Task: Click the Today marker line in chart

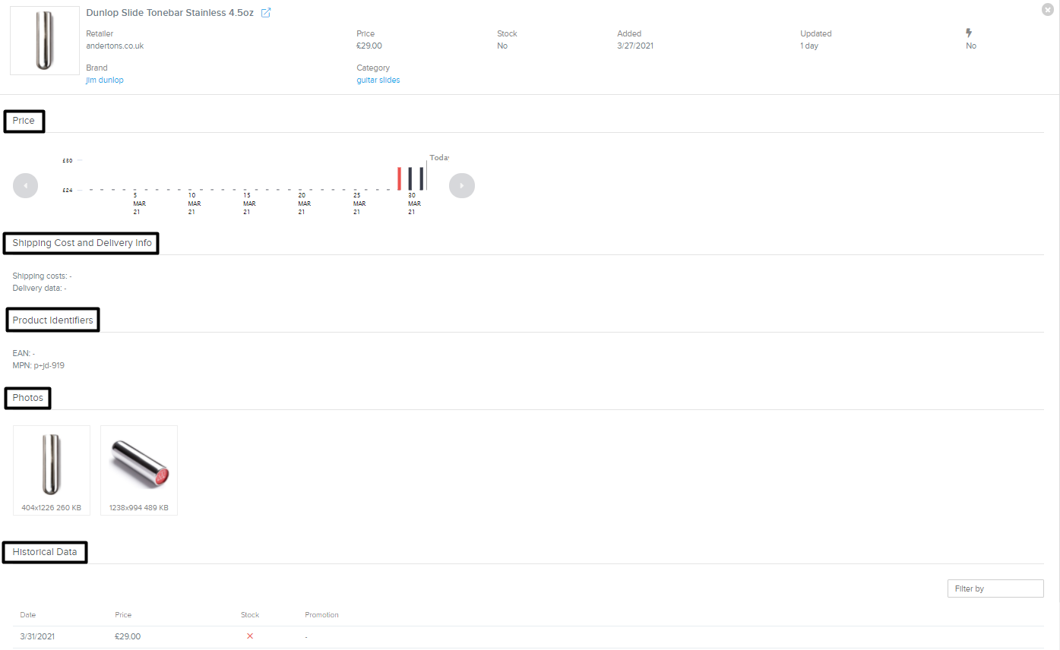Action: [x=426, y=175]
